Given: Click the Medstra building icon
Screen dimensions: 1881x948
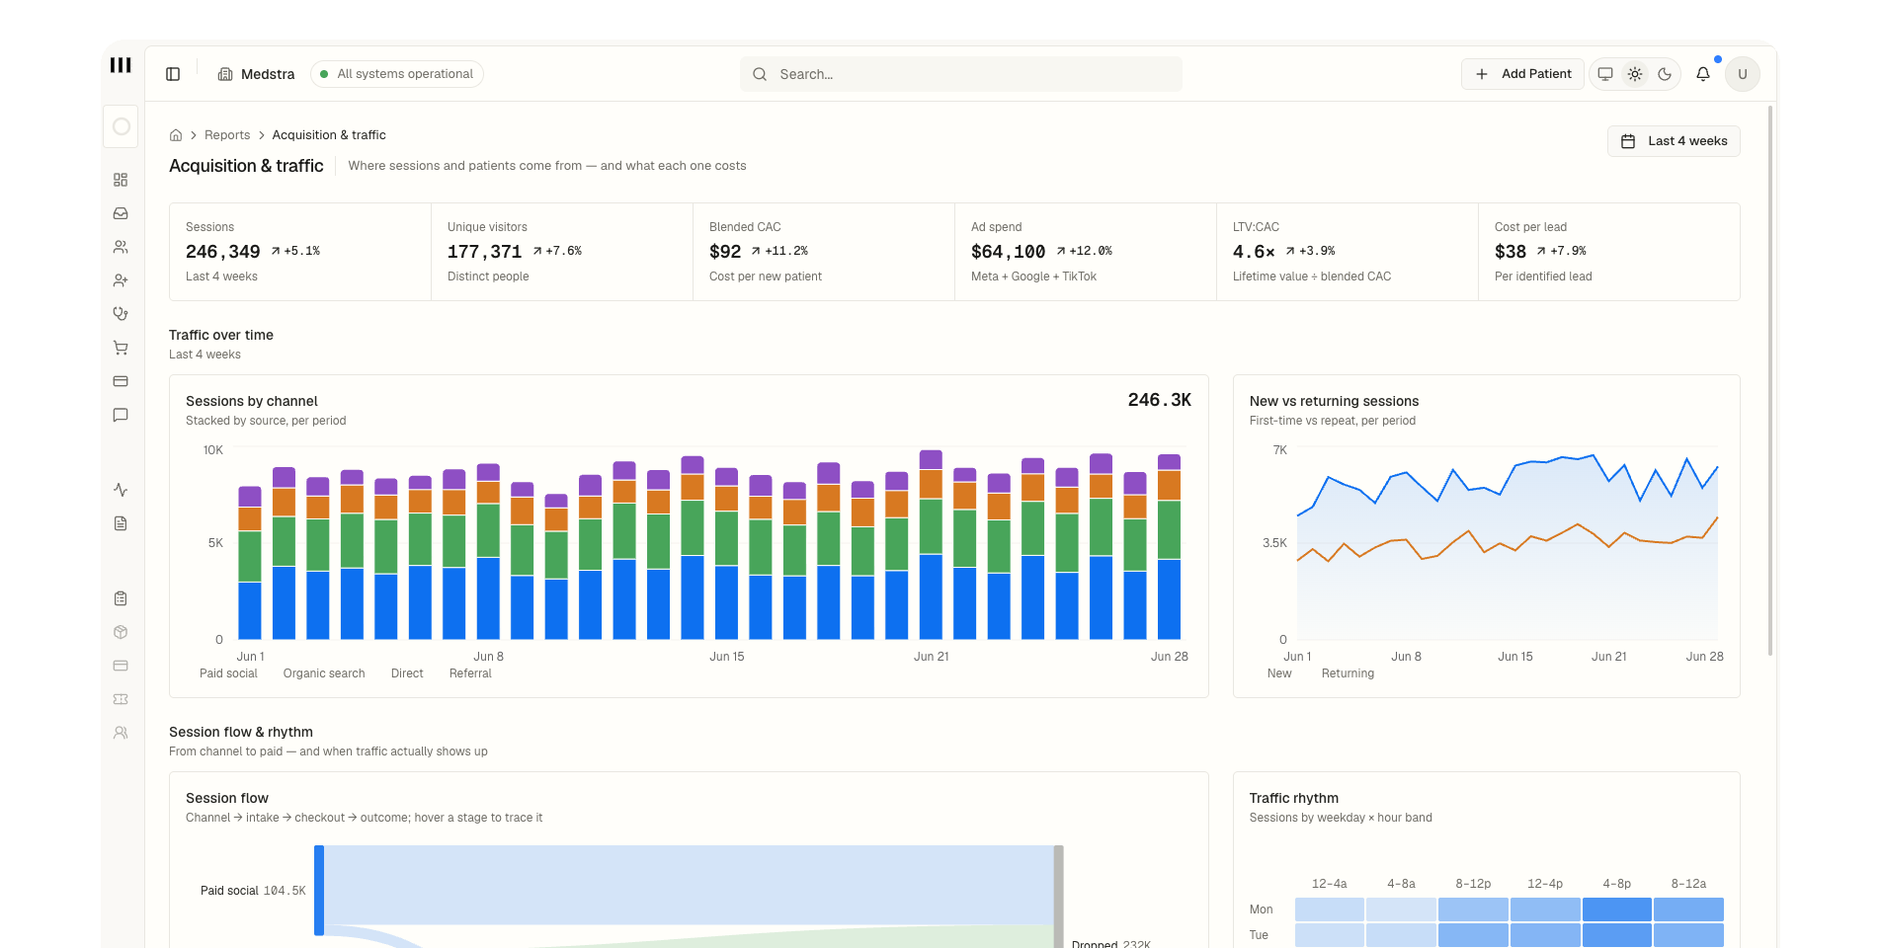Looking at the screenshot, I should 225,74.
